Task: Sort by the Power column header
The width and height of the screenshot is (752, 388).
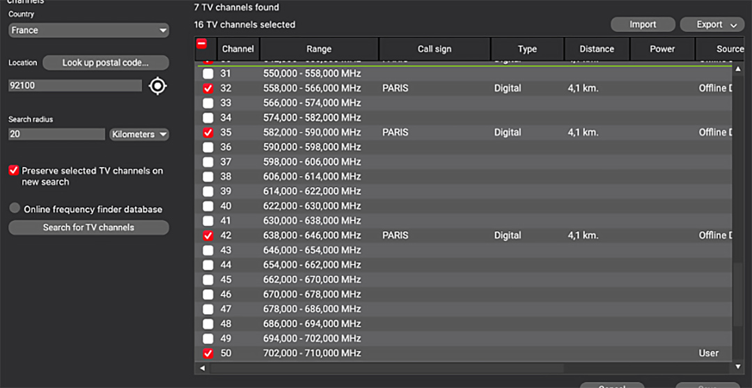Action: tap(662, 49)
